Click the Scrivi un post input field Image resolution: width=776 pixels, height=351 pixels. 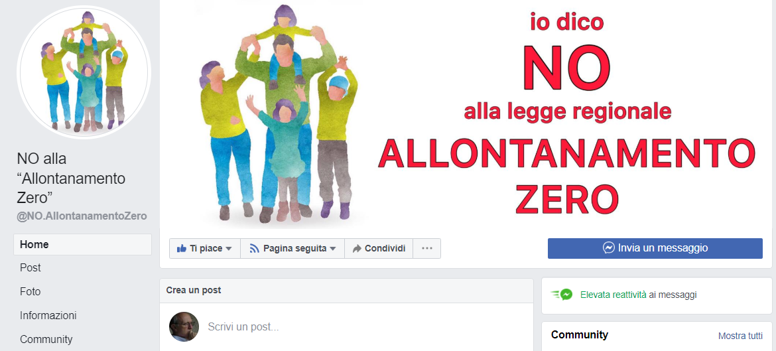[366, 326]
